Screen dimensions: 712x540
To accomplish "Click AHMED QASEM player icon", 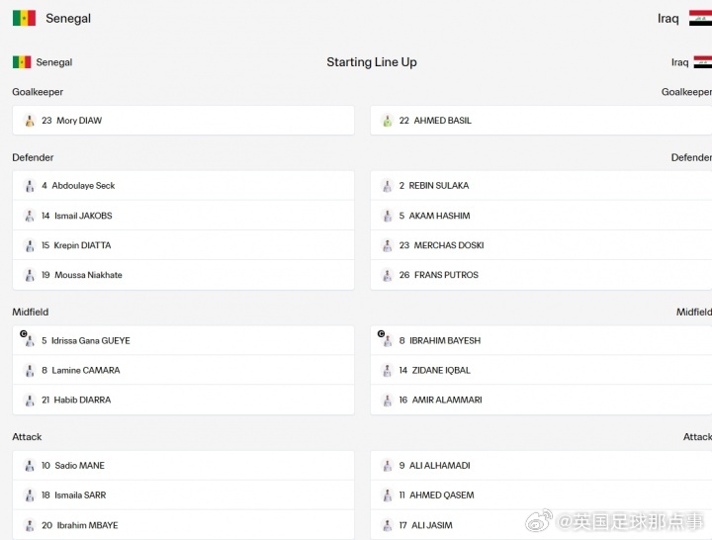I will [388, 495].
